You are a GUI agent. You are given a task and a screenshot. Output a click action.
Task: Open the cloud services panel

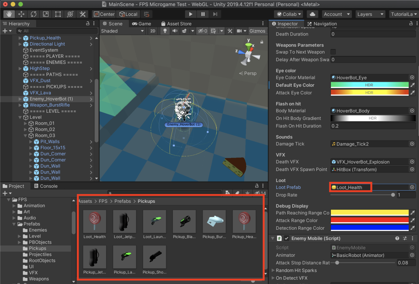click(x=312, y=14)
